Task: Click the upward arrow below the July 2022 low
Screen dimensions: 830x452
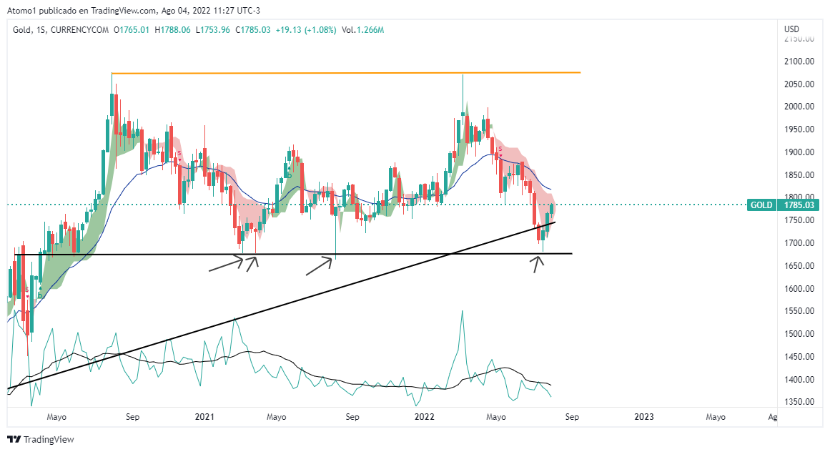Action: tap(538, 262)
